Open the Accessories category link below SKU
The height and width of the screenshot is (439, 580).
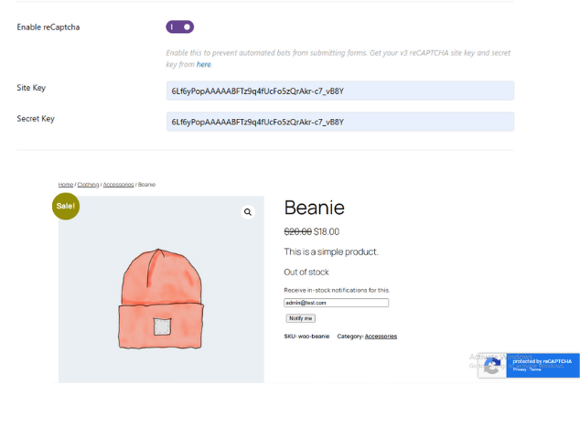point(381,337)
